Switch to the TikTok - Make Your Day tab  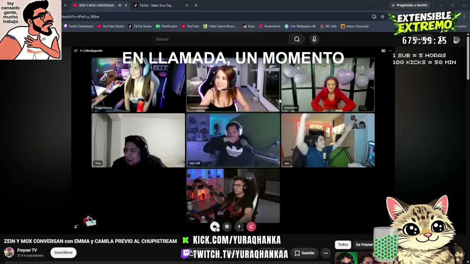[156, 5]
